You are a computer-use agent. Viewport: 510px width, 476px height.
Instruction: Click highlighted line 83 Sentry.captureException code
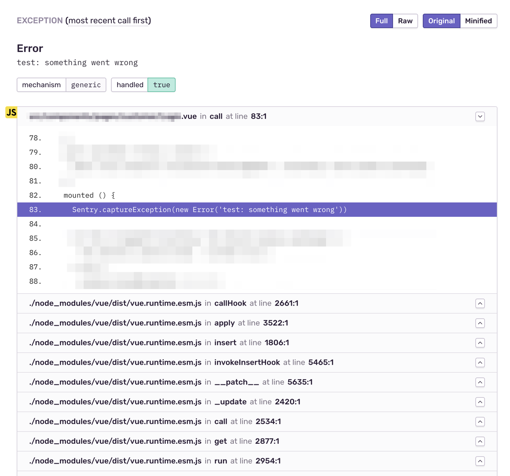[209, 210]
